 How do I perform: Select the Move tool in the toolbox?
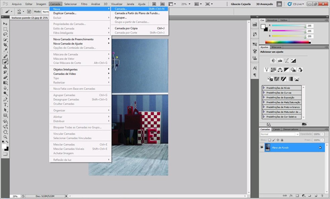tap(5, 24)
